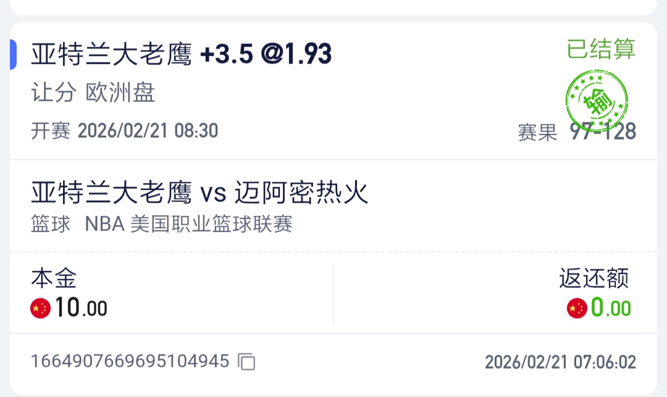The height and width of the screenshot is (397, 667).
Task: Click the blue marker left of bet title
Action: point(13,54)
